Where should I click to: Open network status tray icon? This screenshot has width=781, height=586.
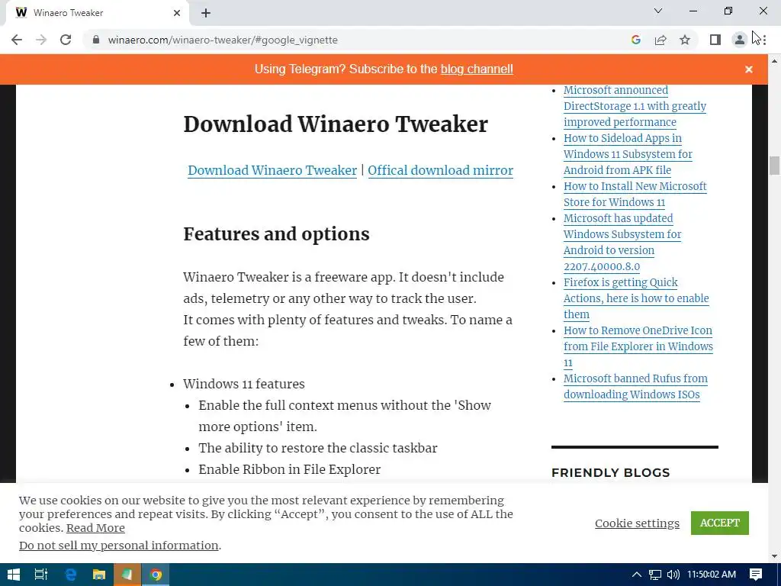pos(655,575)
